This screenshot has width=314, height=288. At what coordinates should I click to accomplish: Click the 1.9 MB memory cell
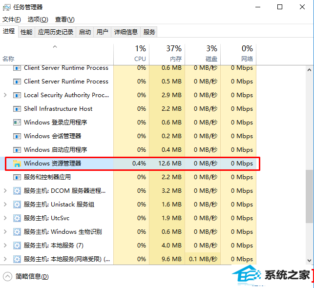pos(167,218)
